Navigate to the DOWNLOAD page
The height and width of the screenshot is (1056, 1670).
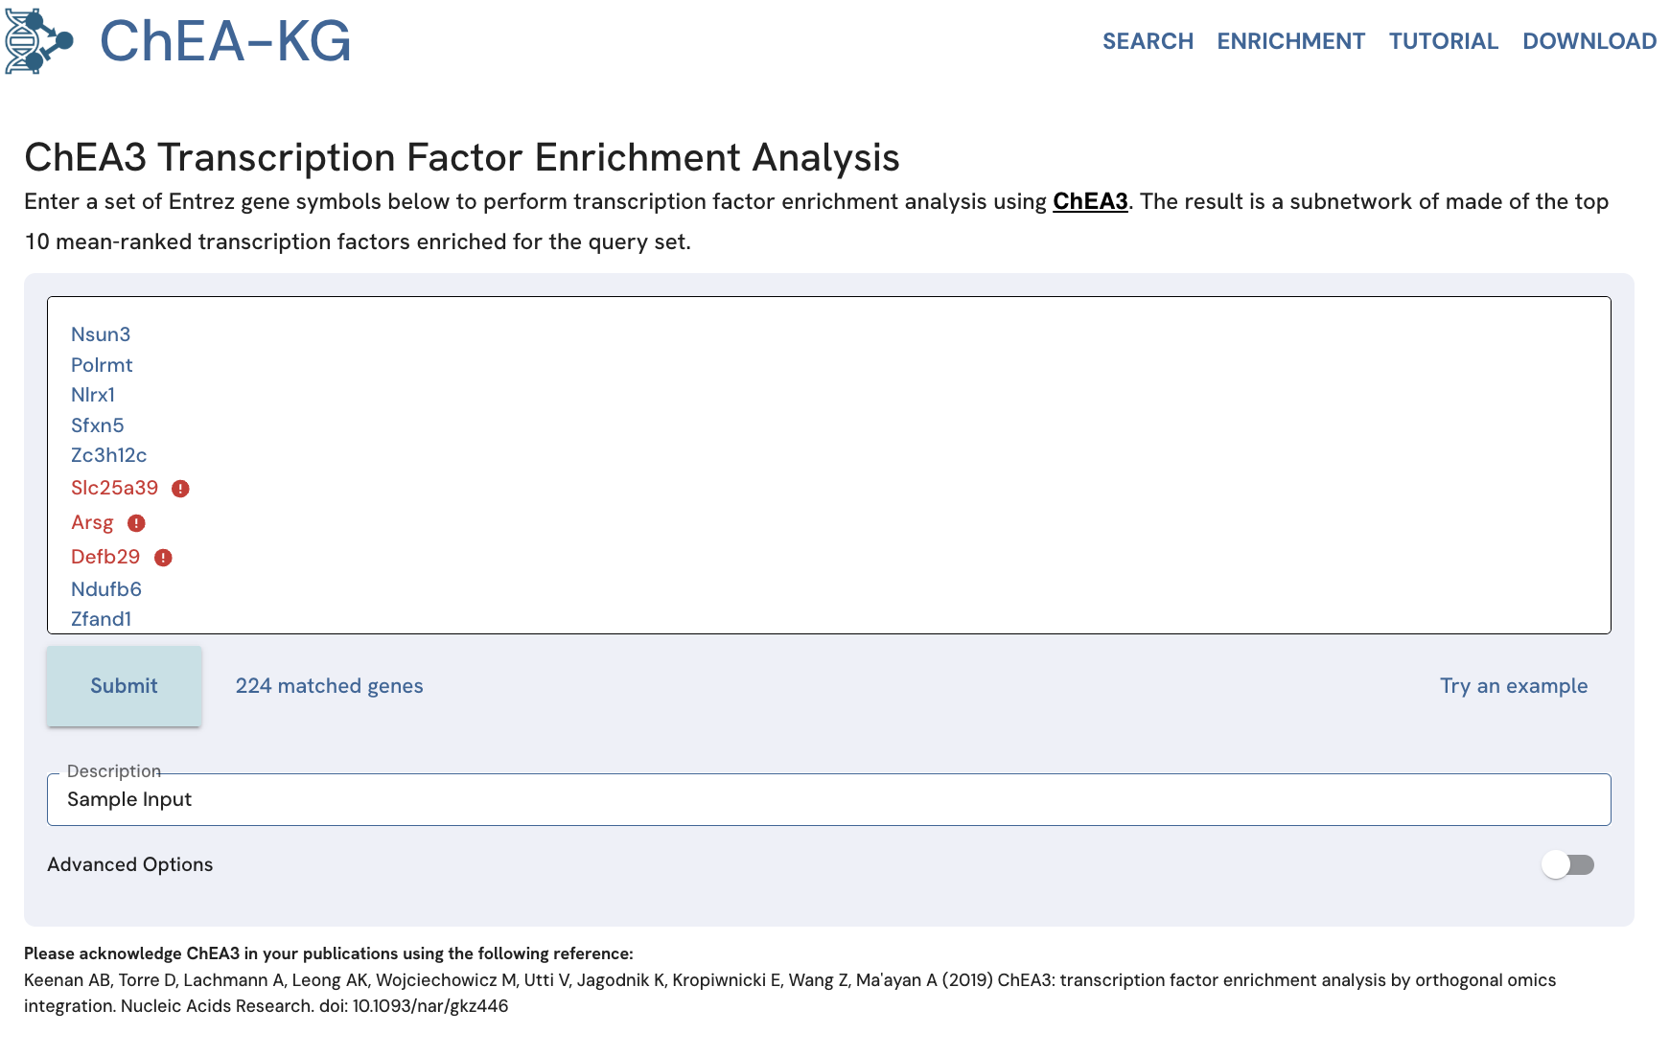[x=1589, y=41]
